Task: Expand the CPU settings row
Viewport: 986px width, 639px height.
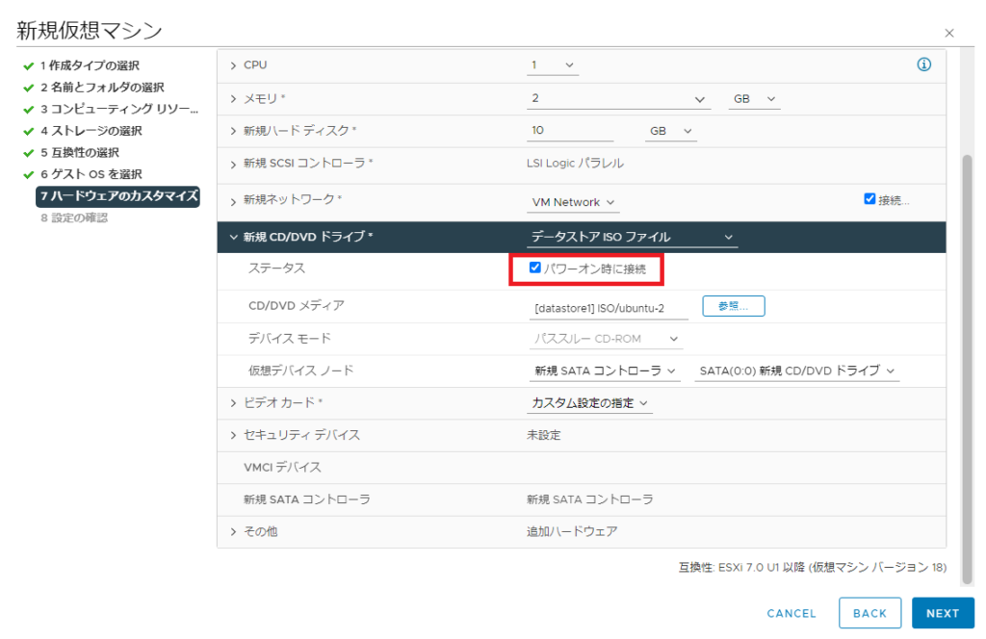Action: click(x=233, y=65)
